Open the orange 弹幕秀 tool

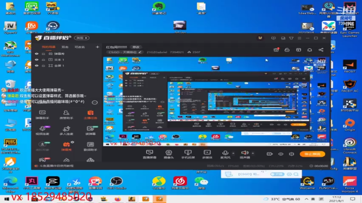coord(66,146)
